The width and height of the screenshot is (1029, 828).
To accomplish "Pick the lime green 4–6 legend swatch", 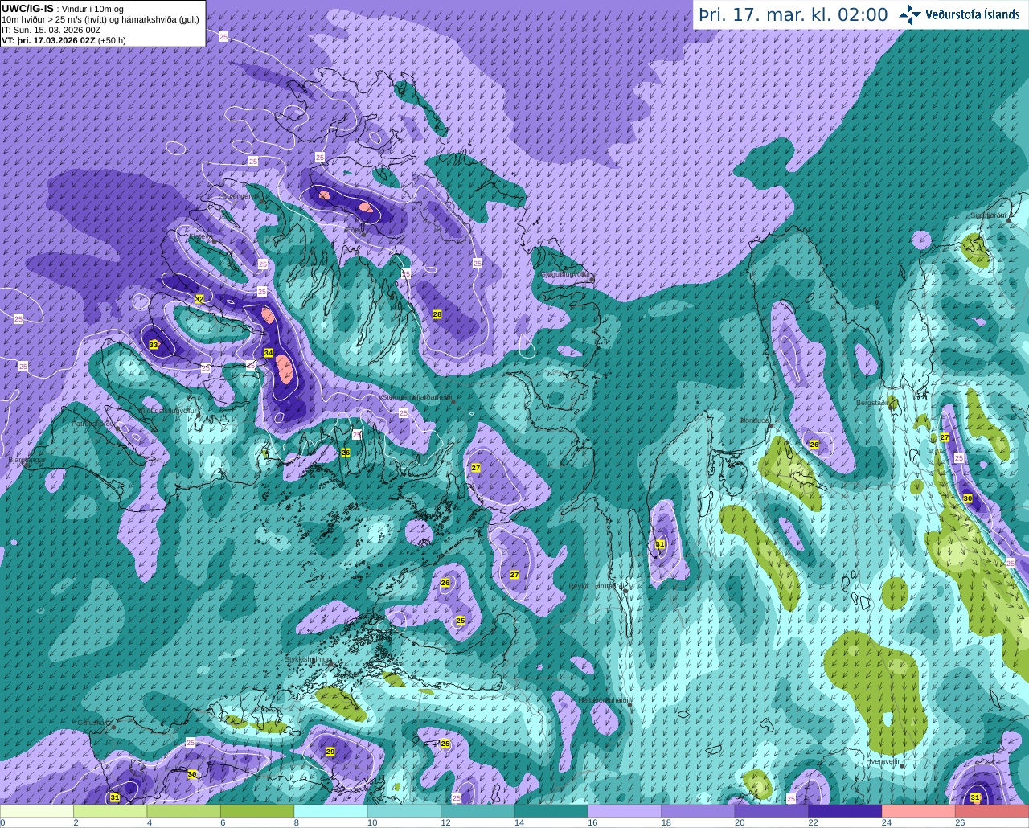I will click(x=184, y=811).
